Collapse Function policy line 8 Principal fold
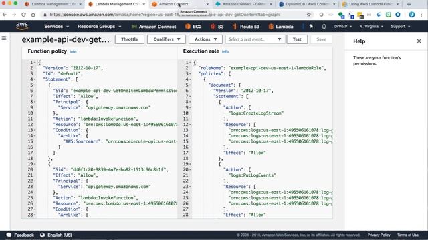Screen dimensions: 428x240 [x=35, y=102]
